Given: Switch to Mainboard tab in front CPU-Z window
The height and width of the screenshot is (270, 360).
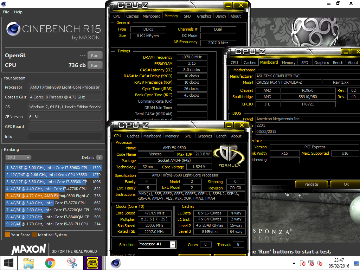Looking at the screenshot, I should click(x=152, y=136).
